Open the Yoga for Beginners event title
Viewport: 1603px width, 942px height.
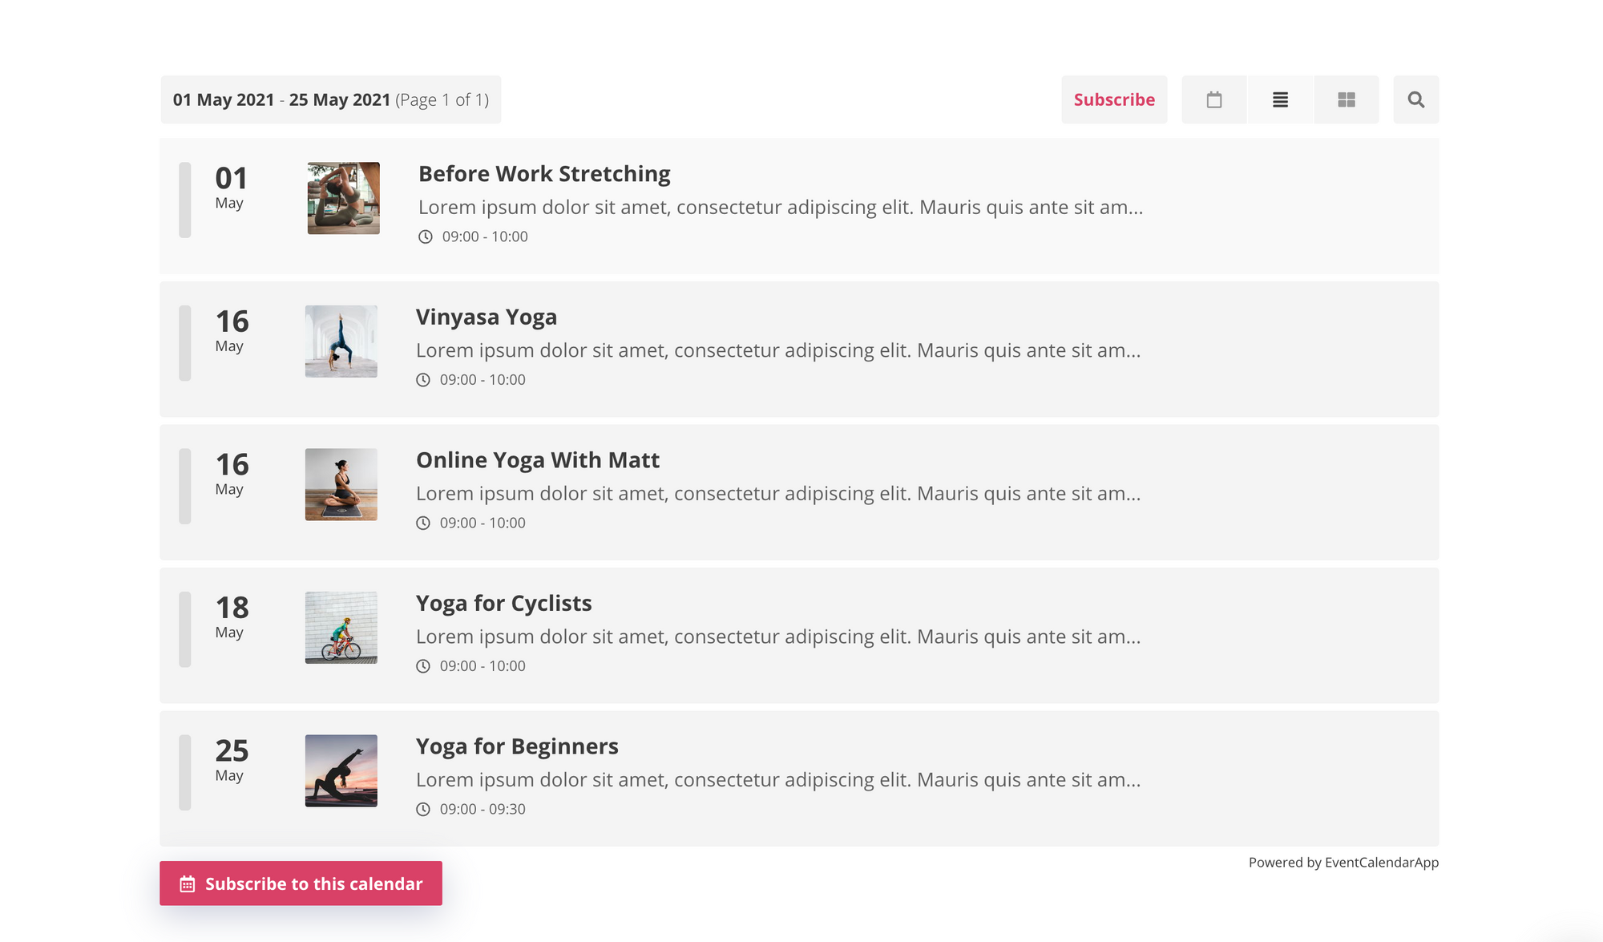point(517,746)
